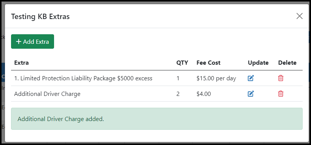
Task: Select the Limited Protection Liability Package name text
Action: [83, 78]
